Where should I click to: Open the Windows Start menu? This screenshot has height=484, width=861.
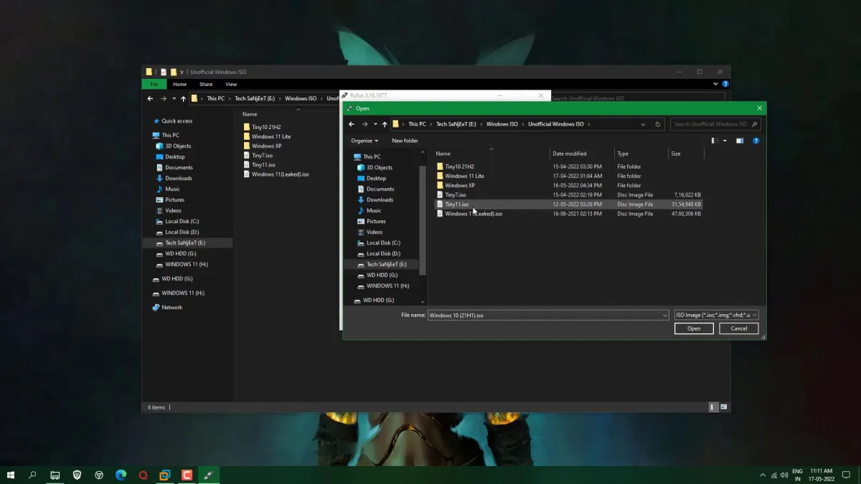point(11,475)
